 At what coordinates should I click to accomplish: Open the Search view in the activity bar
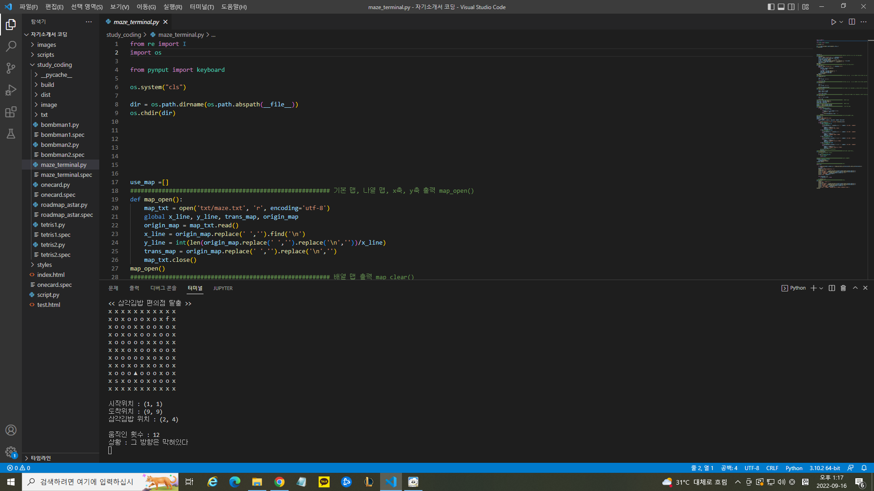(x=11, y=46)
